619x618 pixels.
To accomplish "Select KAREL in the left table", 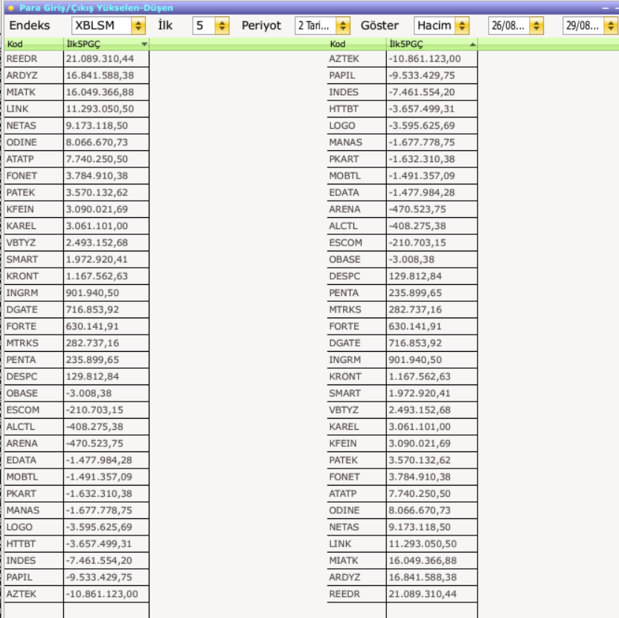I will click(22, 226).
